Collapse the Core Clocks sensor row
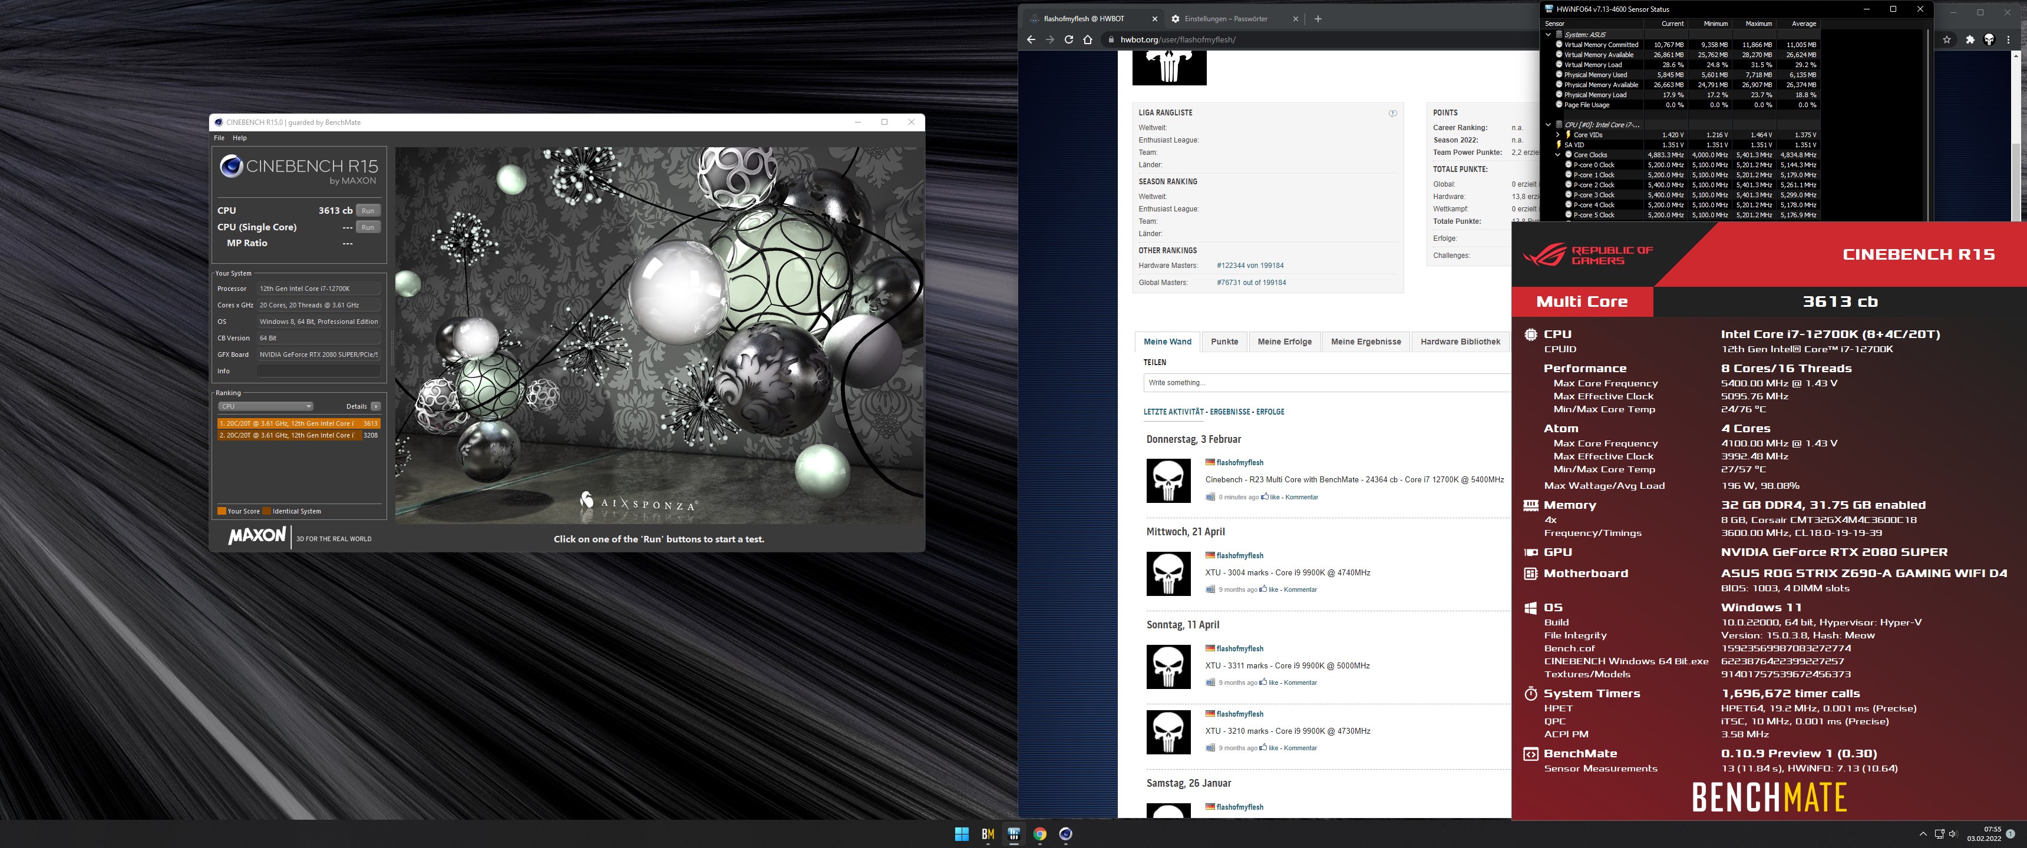Image resolution: width=2027 pixels, height=848 pixels. click(1557, 155)
